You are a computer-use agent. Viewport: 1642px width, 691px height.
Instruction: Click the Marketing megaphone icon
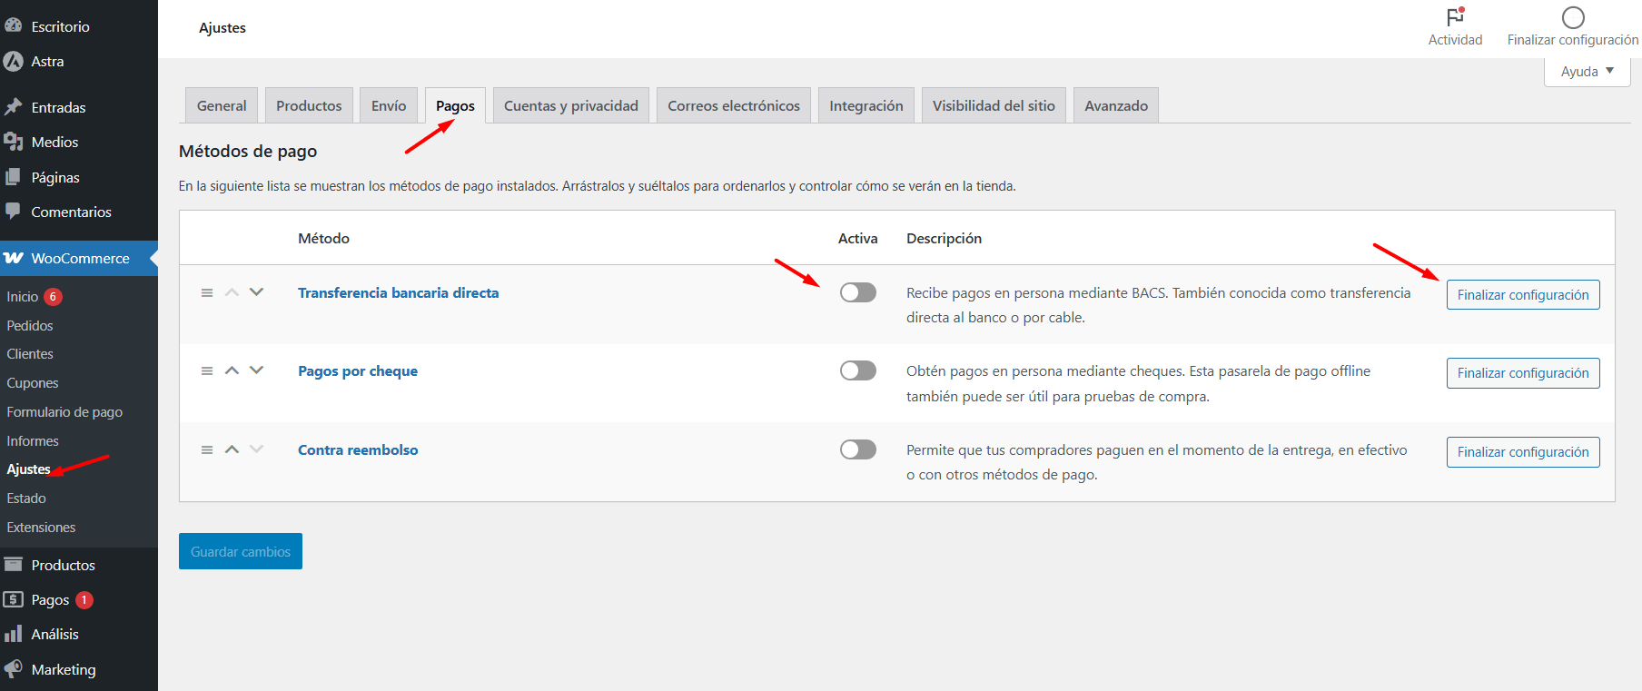13,669
